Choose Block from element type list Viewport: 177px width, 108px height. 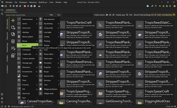pyautogui.click(x=28, y=45)
